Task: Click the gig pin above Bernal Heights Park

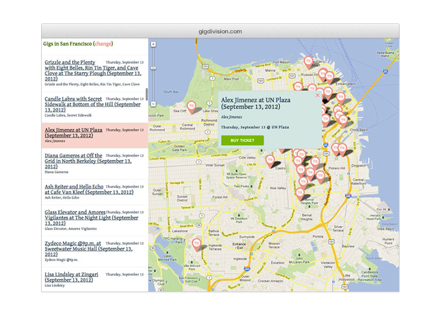Action: pyautogui.click(x=300, y=193)
